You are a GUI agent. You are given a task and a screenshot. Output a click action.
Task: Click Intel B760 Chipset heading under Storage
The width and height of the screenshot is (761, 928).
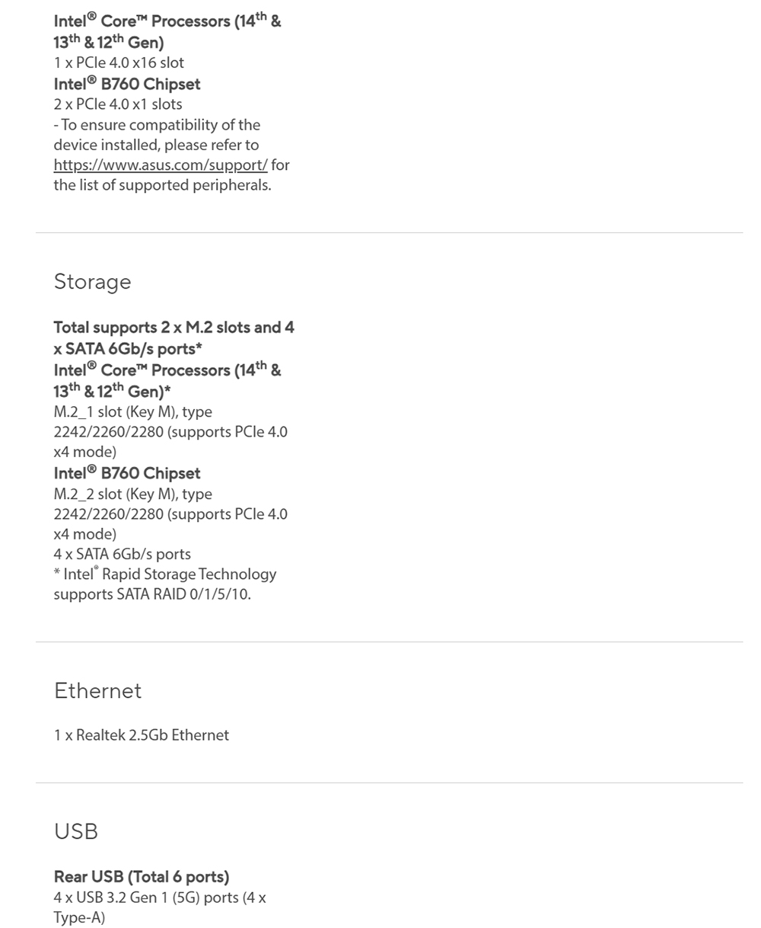coord(127,473)
